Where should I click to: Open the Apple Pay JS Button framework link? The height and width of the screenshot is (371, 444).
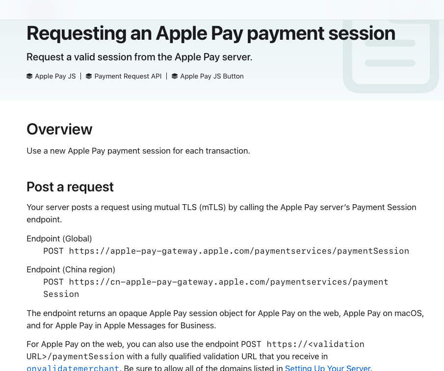(212, 76)
